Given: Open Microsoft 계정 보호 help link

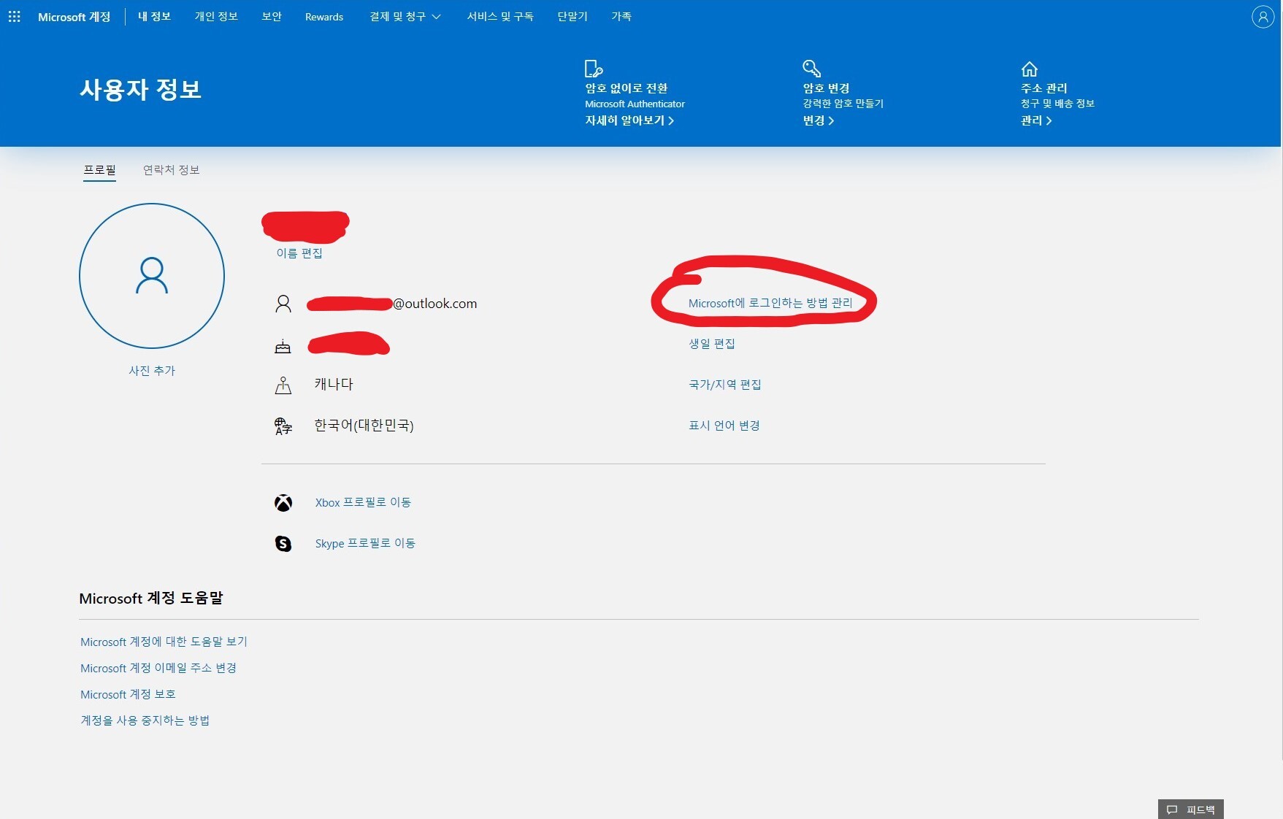Looking at the screenshot, I should [x=128, y=695].
